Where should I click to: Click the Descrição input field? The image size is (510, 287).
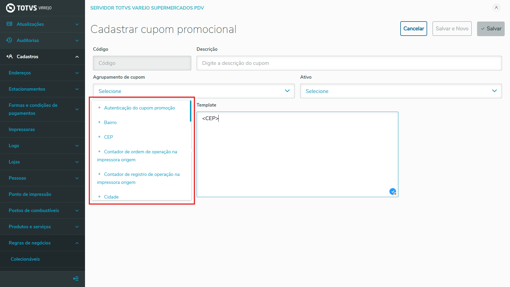point(349,63)
